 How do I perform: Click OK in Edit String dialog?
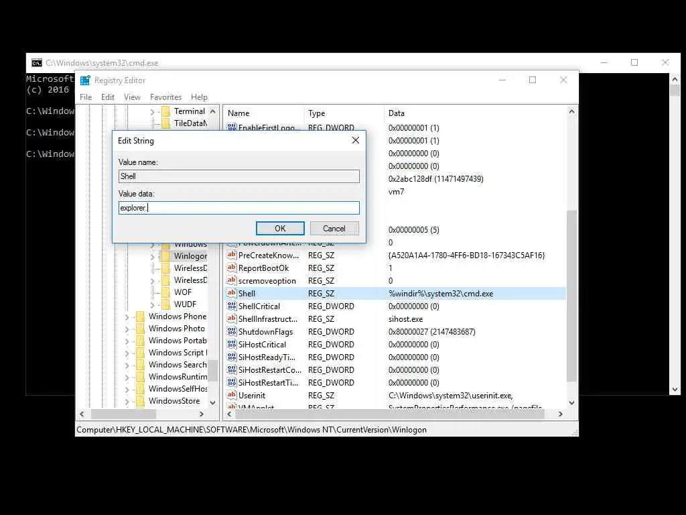tap(280, 228)
